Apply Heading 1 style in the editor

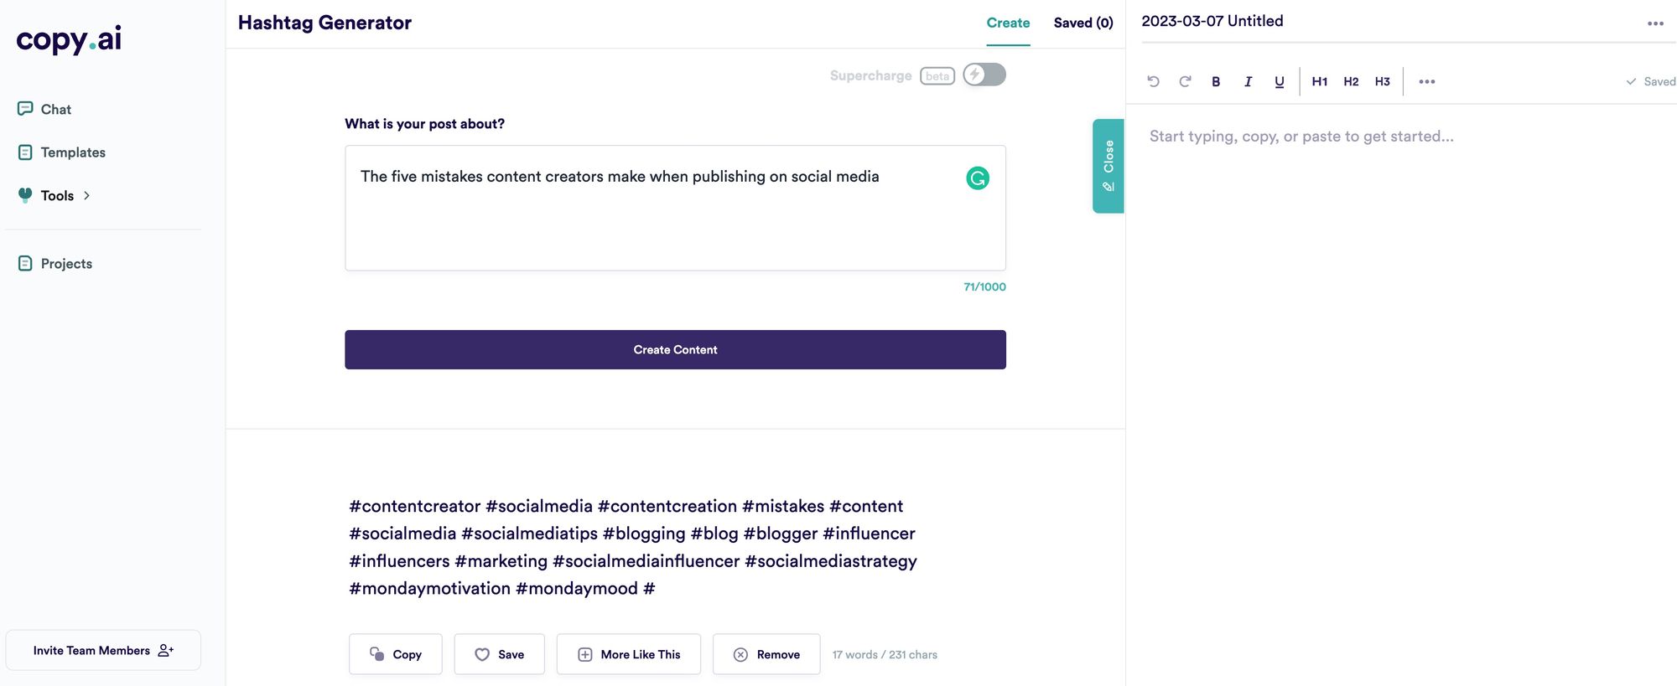1319,81
